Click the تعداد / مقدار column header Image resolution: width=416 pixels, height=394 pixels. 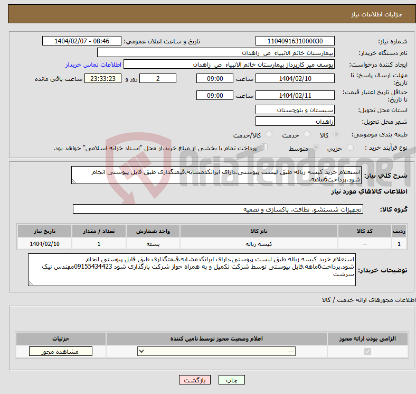click(99, 231)
